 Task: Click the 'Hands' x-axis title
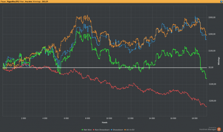click(x=104, y=122)
